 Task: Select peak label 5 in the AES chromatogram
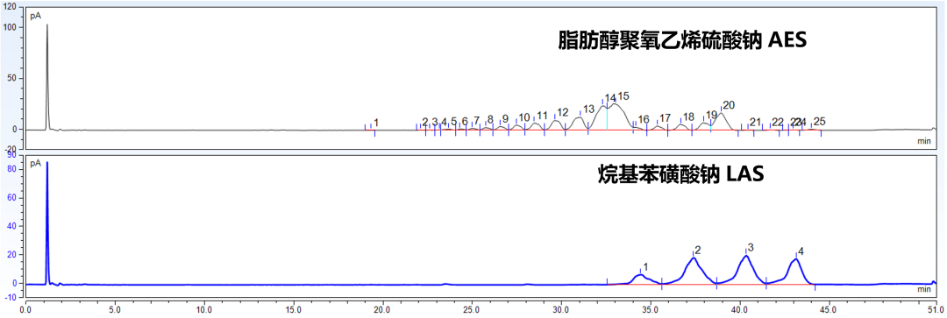pos(454,121)
